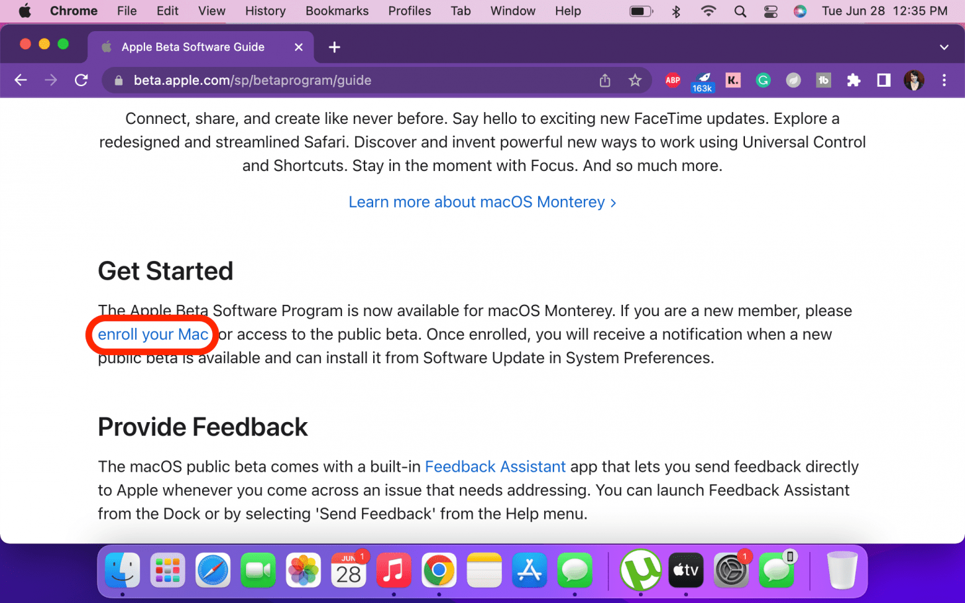Click the Siri menu bar icon
This screenshot has height=603, width=965.
pyautogui.click(x=800, y=11)
